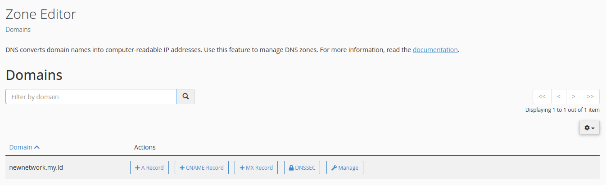Image resolution: width=606 pixels, height=185 pixels.
Task: Click the MX Record button
Action: click(x=256, y=167)
